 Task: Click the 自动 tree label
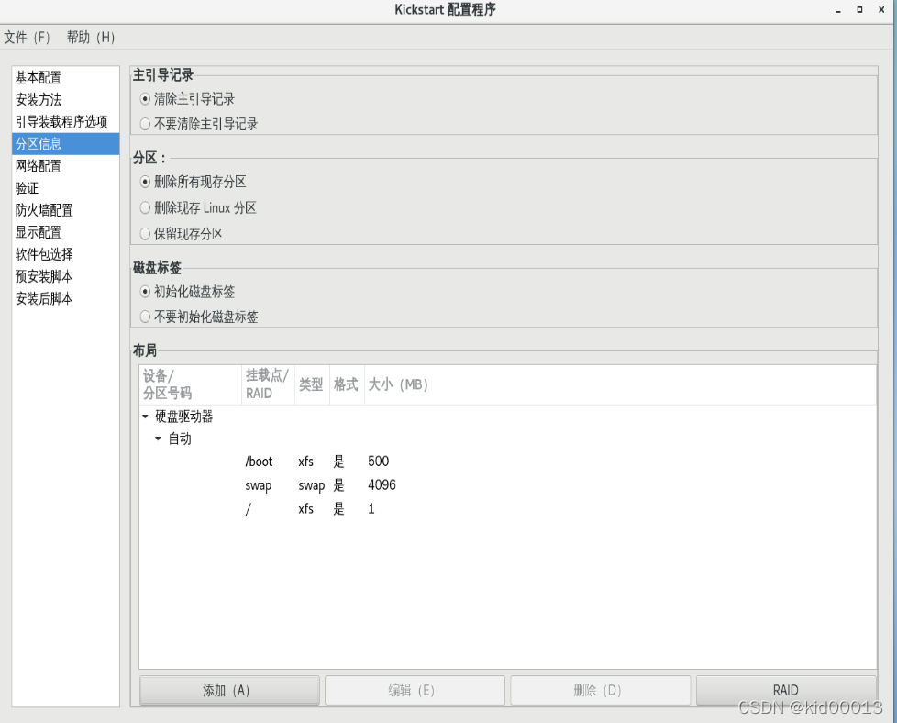click(x=180, y=439)
